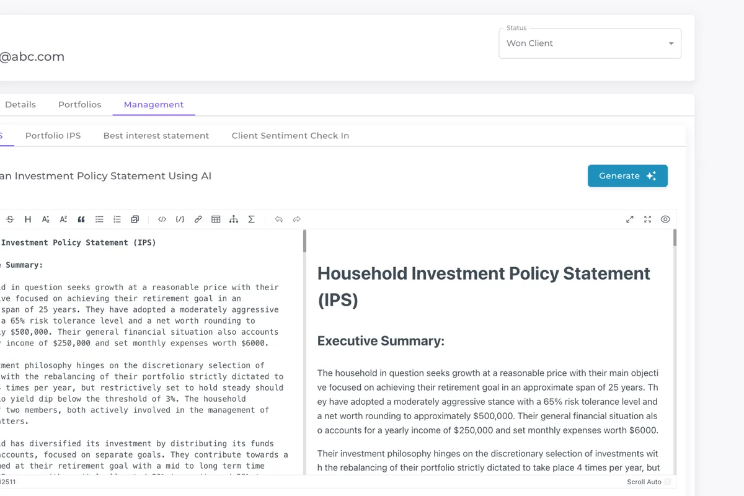This screenshot has height=496, width=744.
Task: Insert a hyperlink via link icon
Action: click(x=198, y=219)
